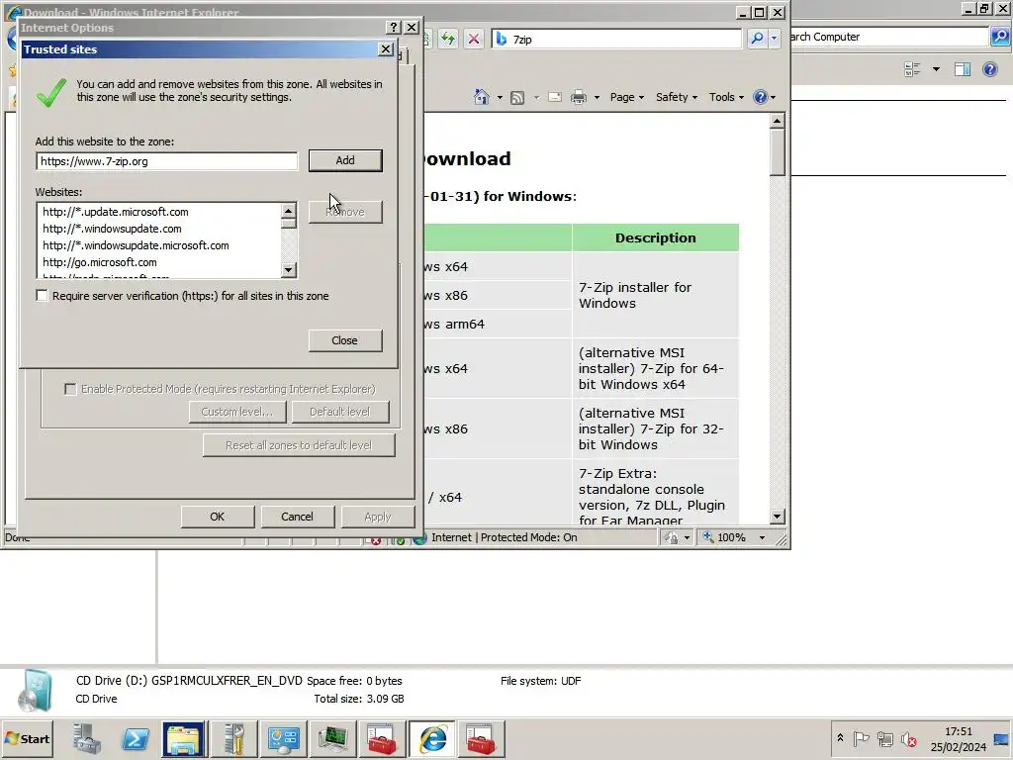1013x760 pixels.
Task: Select http://*.windowsupdate.microsoft.com in Websites list
Action: tap(136, 245)
